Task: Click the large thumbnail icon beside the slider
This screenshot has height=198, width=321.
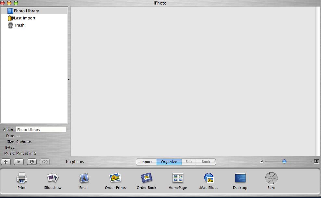Action: (x=316, y=161)
